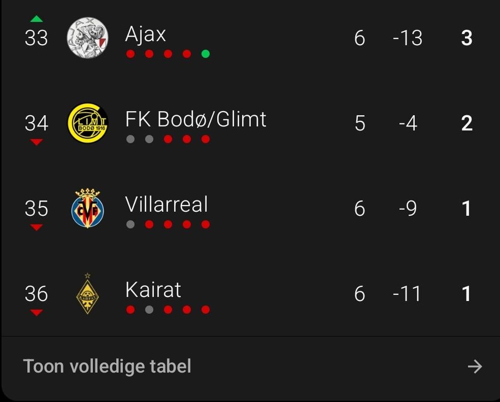Click the red down arrow under rank 35
This screenshot has height=402, width=500.
[37, 228]
